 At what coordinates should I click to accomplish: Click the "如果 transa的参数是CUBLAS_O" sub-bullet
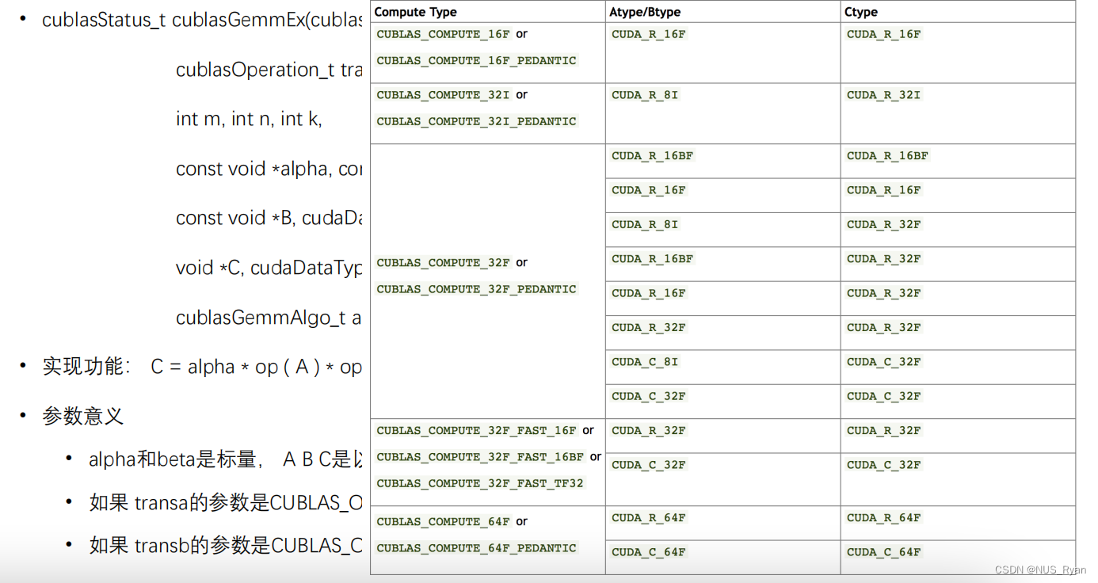click(226, 502)
